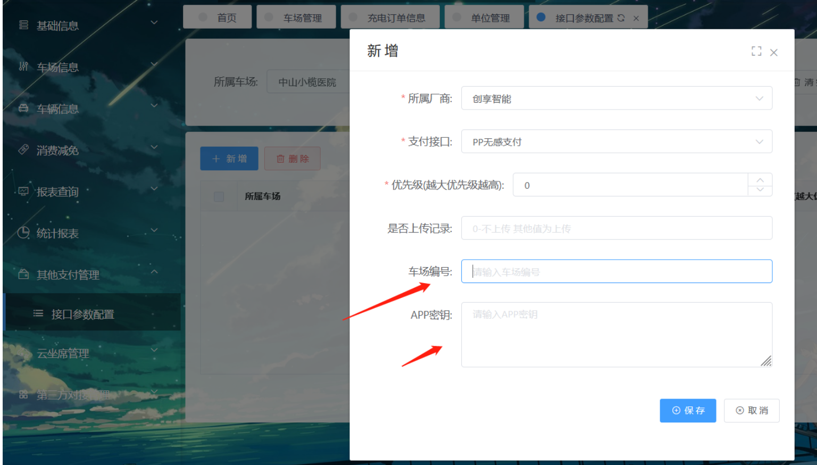This screenshot has width=817, height=465.
Task: Click the fullscreen icon in the 新增 dialog
Action: point(756,51)
